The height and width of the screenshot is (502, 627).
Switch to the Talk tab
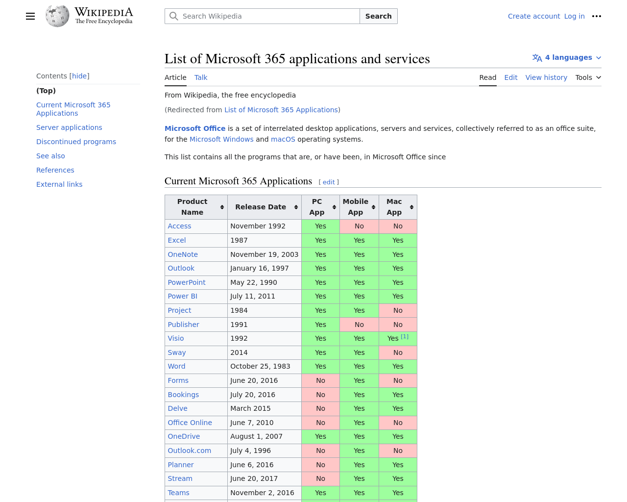coord(201,77)
